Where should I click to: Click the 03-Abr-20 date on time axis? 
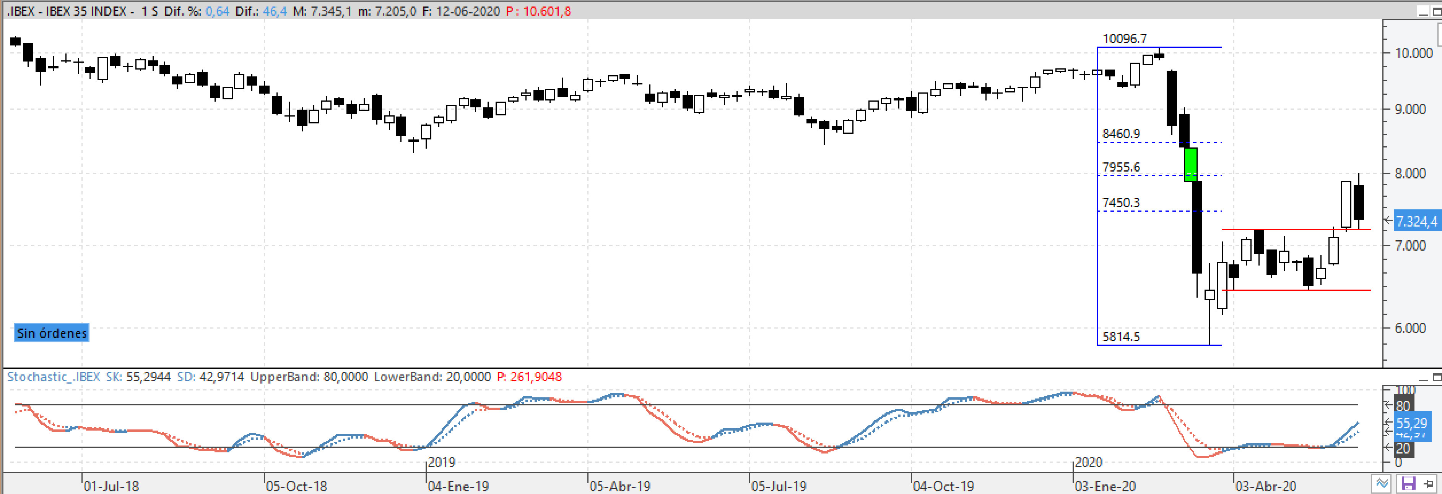click(x=1266, y=486)
